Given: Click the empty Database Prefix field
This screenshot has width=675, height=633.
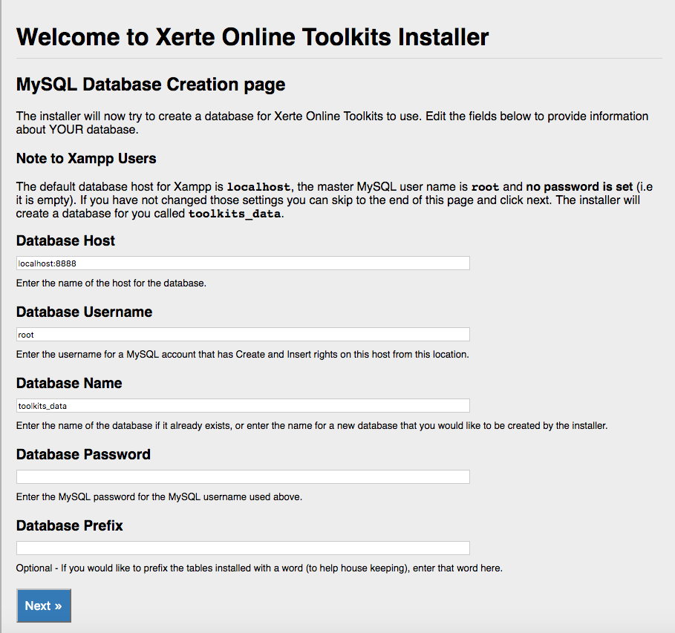Looking at the screenshot, I should (243, 548).
